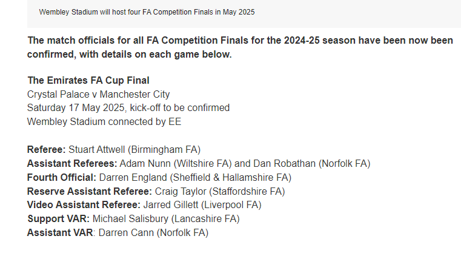461x253 pixels.
Task: Click the 'Crystal Palace v Manchester City' line
Action: point(99,94)
